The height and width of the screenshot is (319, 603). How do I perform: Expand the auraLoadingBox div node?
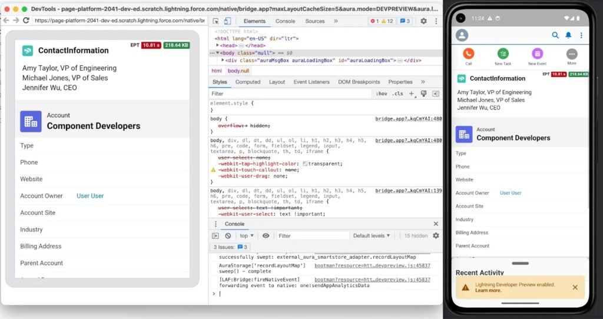[223, 61]
